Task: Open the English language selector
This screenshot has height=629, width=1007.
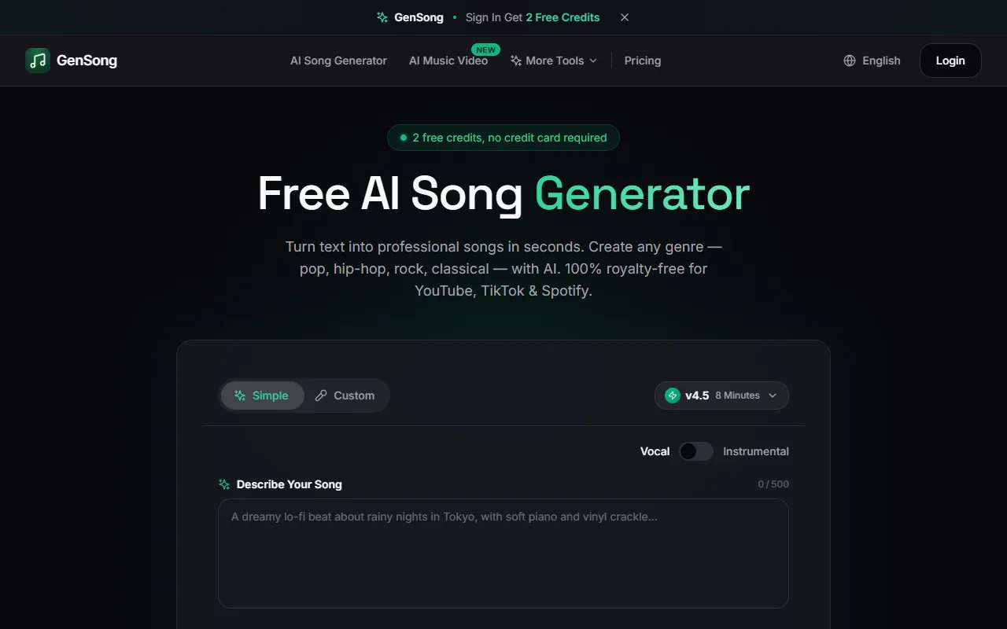Action: coord(872,61)
